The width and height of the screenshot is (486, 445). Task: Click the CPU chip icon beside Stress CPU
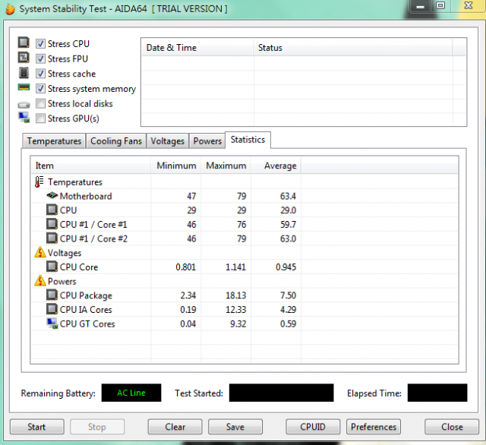coord(24,43)
